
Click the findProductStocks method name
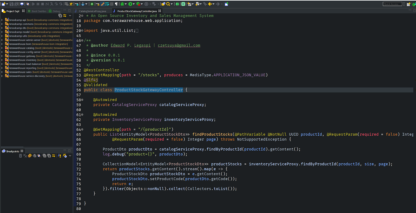(212, 134)
